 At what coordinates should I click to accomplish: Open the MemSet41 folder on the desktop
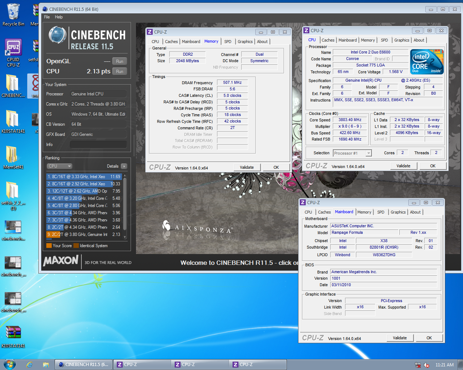point(13,158)
